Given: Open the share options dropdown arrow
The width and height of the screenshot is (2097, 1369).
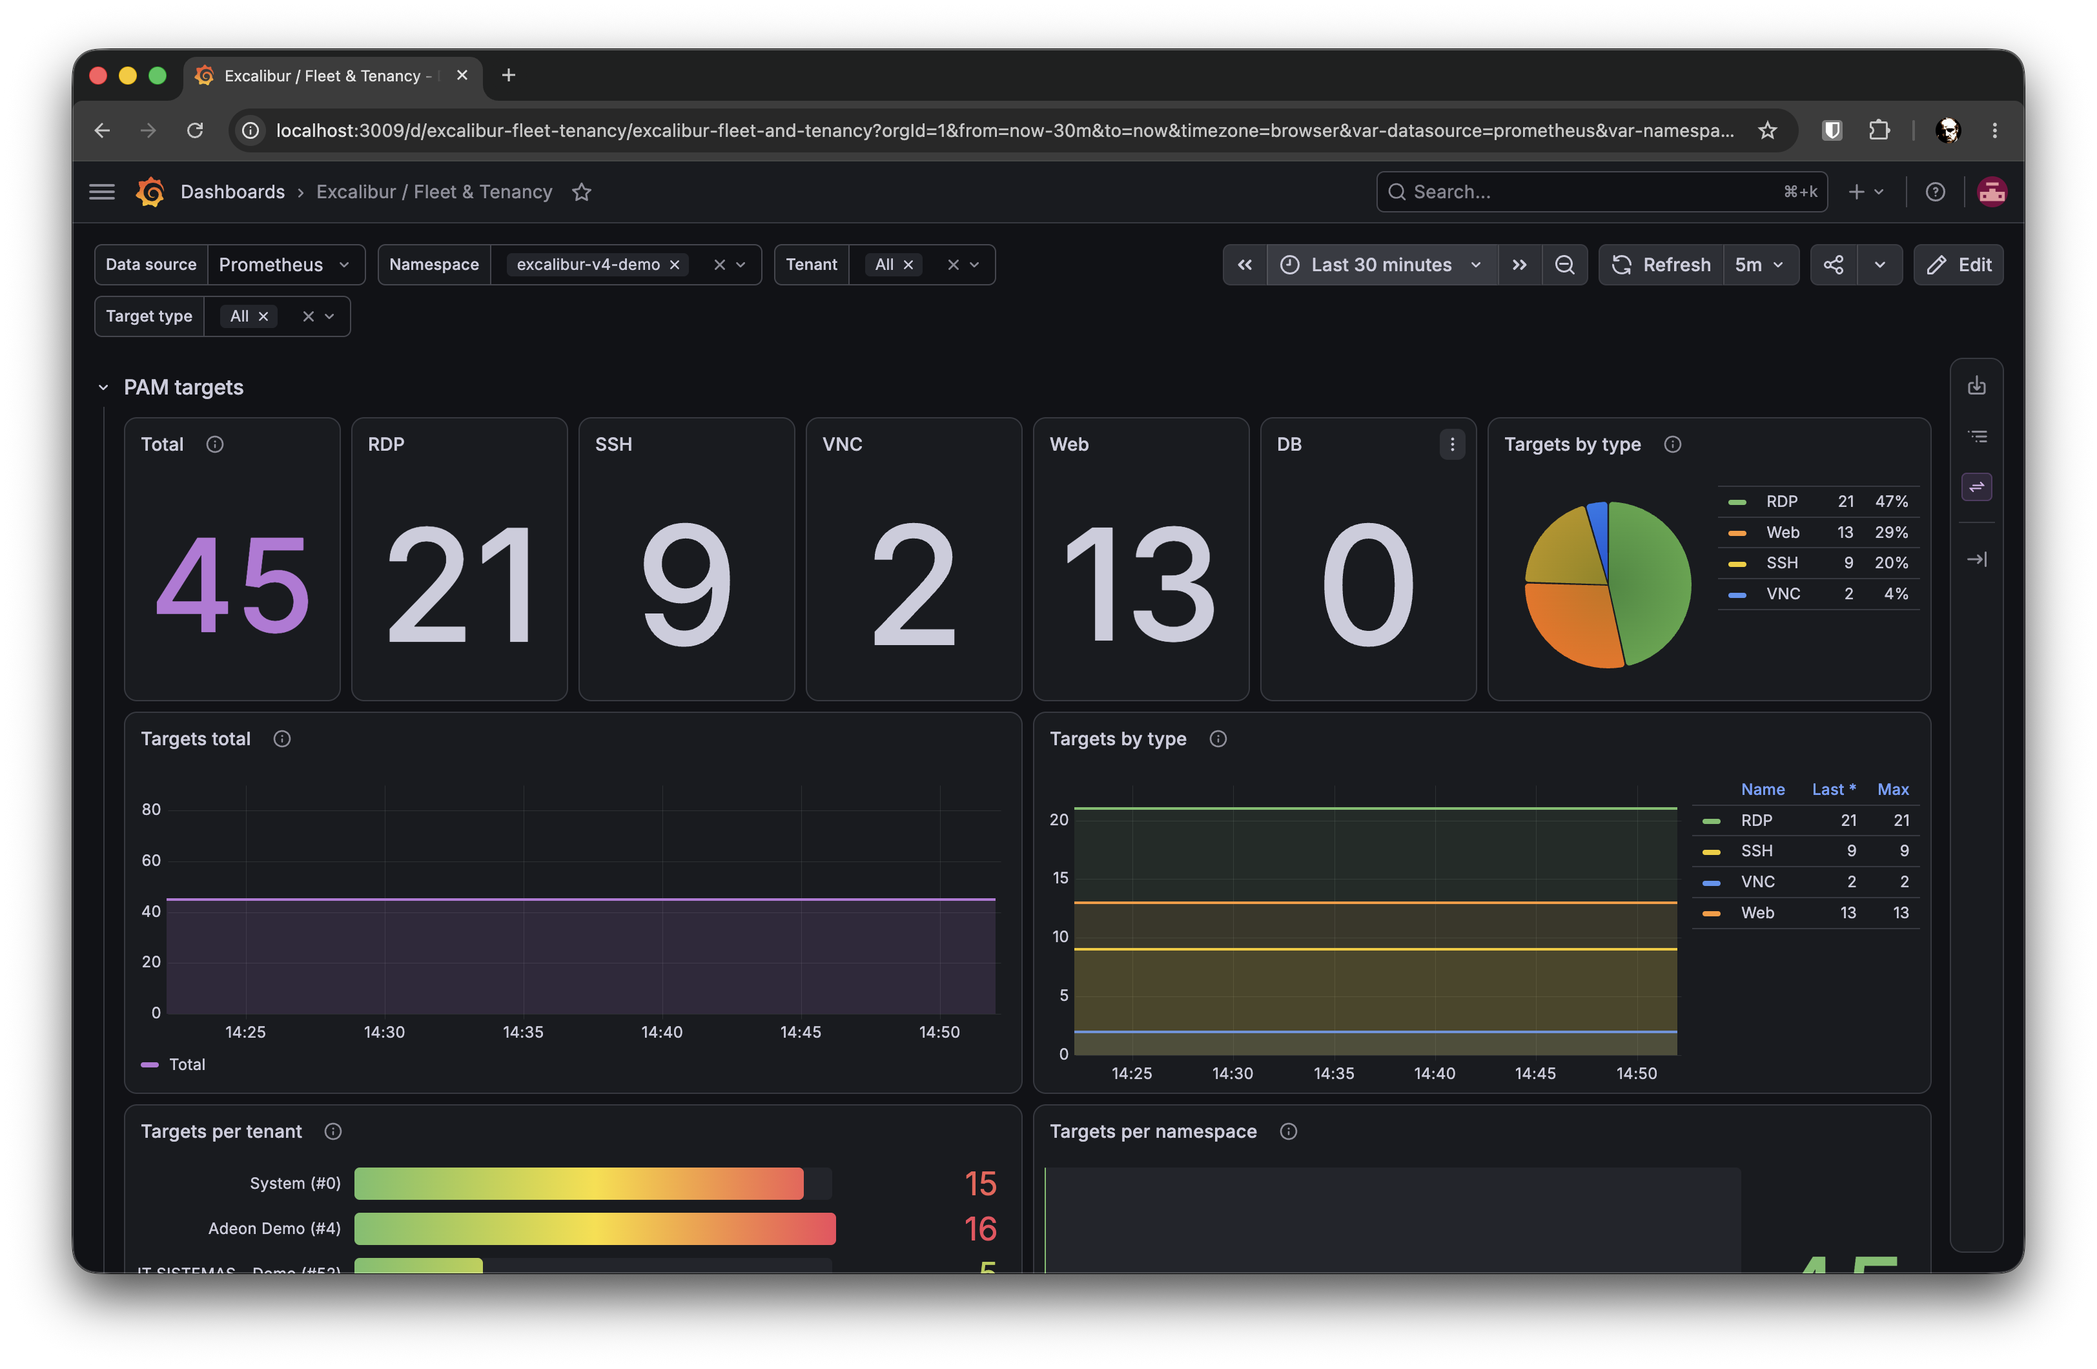Looking at the screenshot, I should coord(1879,265).
